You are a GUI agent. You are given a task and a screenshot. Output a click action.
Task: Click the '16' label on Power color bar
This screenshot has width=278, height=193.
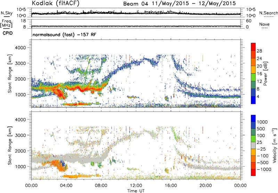(x=259, y=74)
